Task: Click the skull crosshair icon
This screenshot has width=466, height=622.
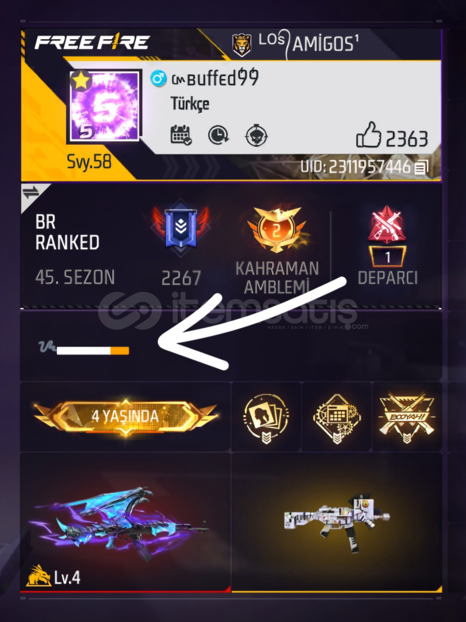Action: tap(256, 136)
